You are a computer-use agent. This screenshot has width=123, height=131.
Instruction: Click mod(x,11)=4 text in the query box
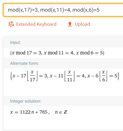click(x=55, y=10)
